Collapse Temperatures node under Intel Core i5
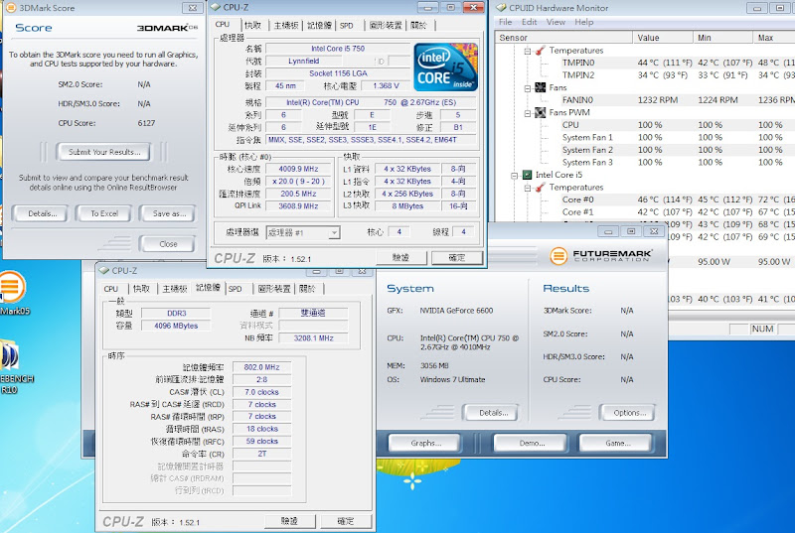Image resolution: width=795 pixels, height=533 pixels. [528, 188]
